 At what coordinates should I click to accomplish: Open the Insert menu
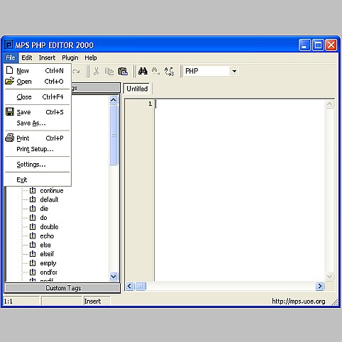click(47, 57)
